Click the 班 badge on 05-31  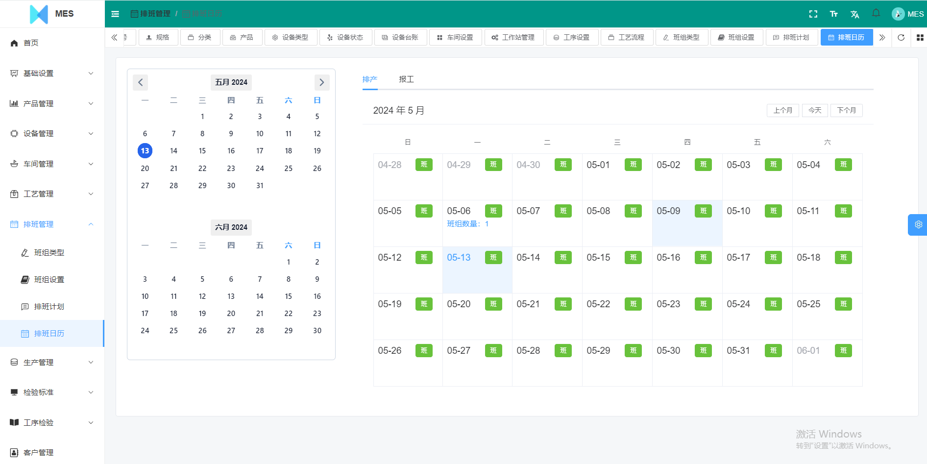[774, 351]
